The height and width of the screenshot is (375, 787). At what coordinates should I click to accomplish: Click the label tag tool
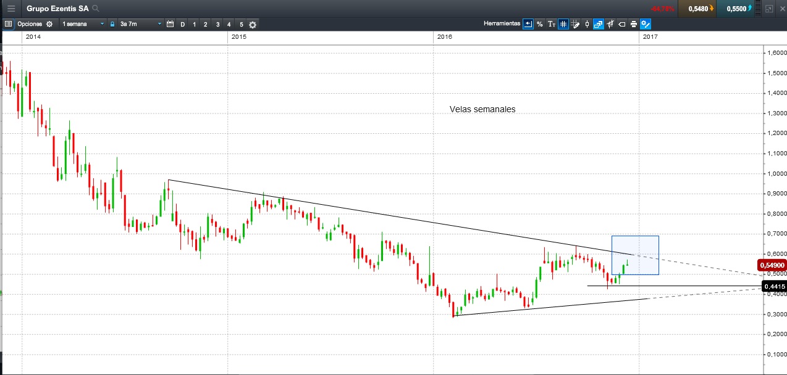pos(622,24)
